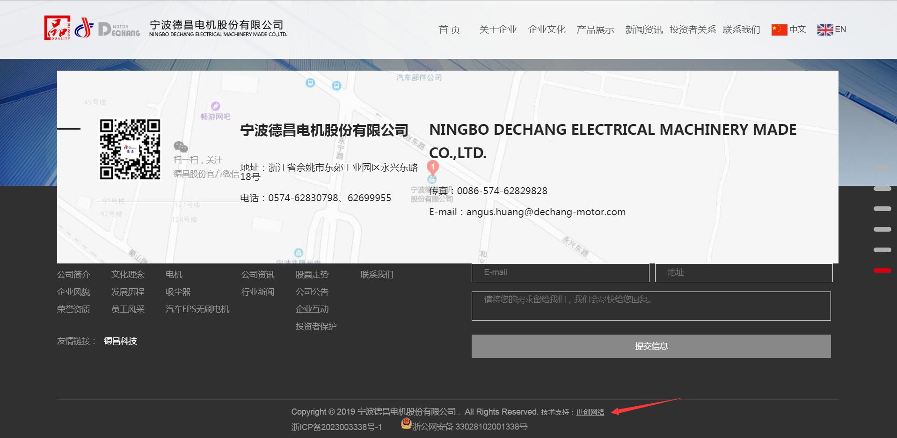The image size is (897, 438).
Task: Go to 文化理念 footer link
Action: 128,275
